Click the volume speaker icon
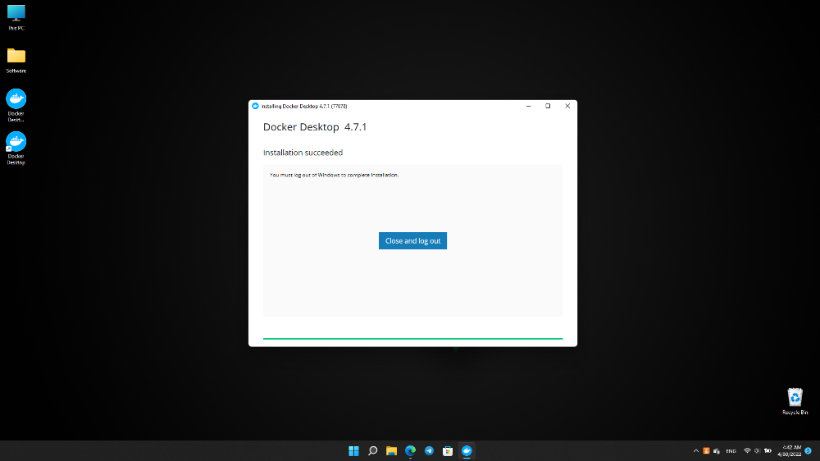This screenshot has width=820, height=461. pos(757,450)
